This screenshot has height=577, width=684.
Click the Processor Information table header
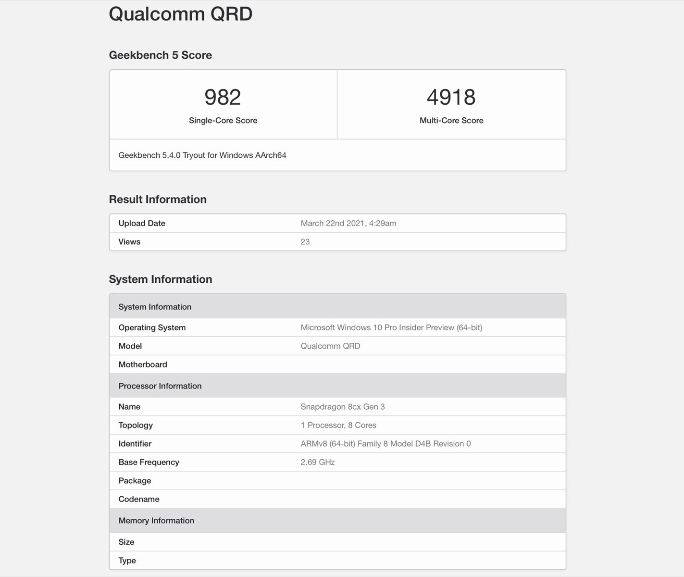[337, 386]
